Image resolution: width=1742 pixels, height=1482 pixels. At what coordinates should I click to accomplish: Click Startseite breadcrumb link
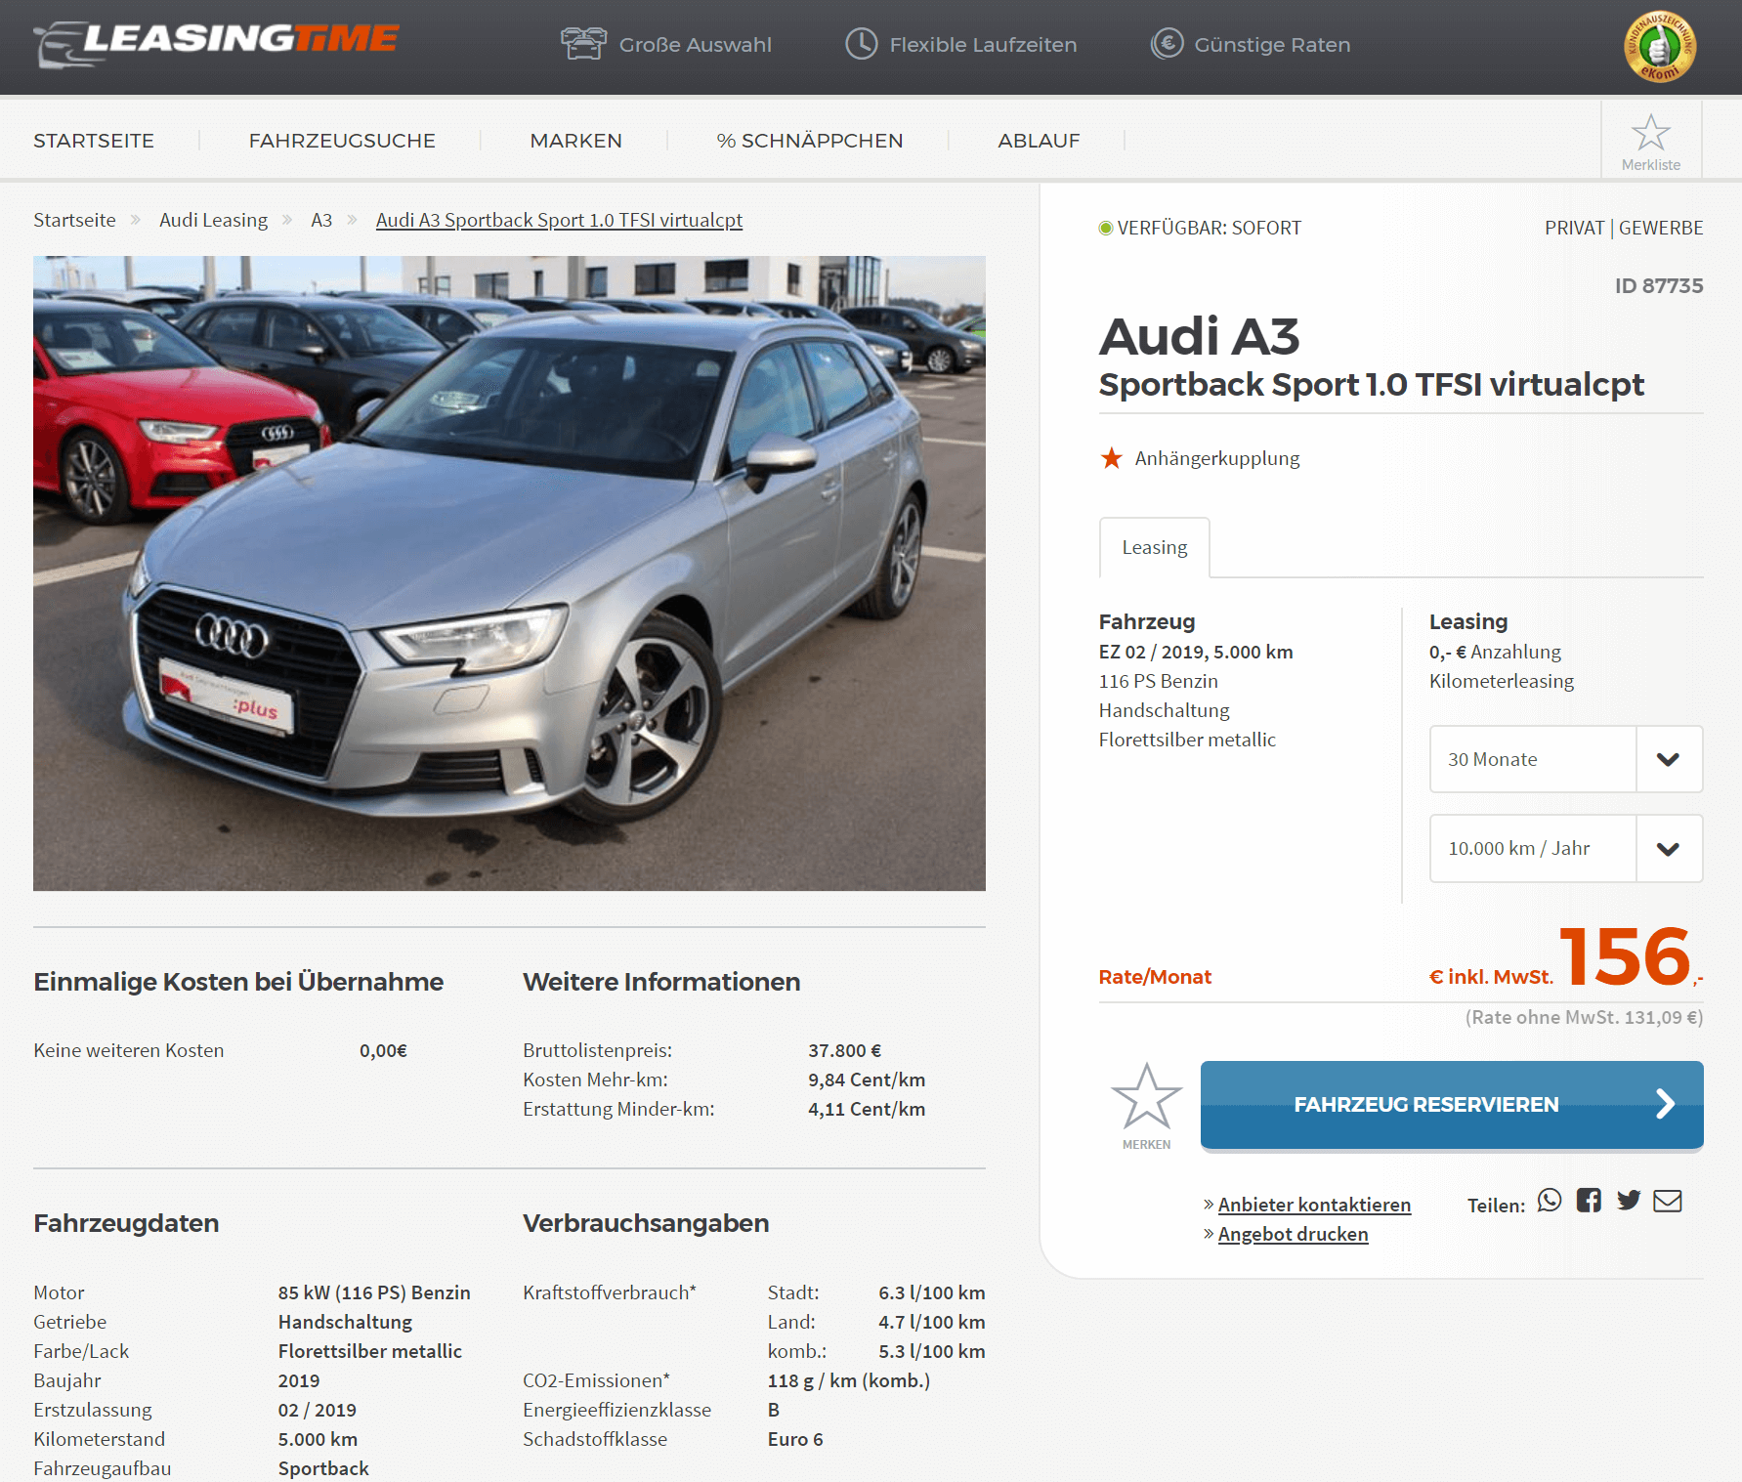point(74,220)
